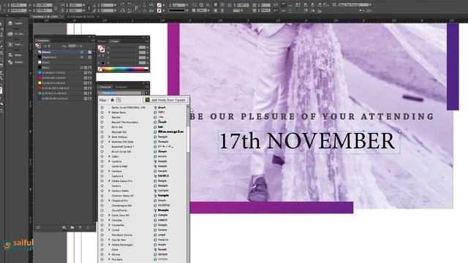Image resolution: width=468 pixels, height=263 pixels.
Task: Expand the Comic Sans MS family
Action: tap(109, 216)
